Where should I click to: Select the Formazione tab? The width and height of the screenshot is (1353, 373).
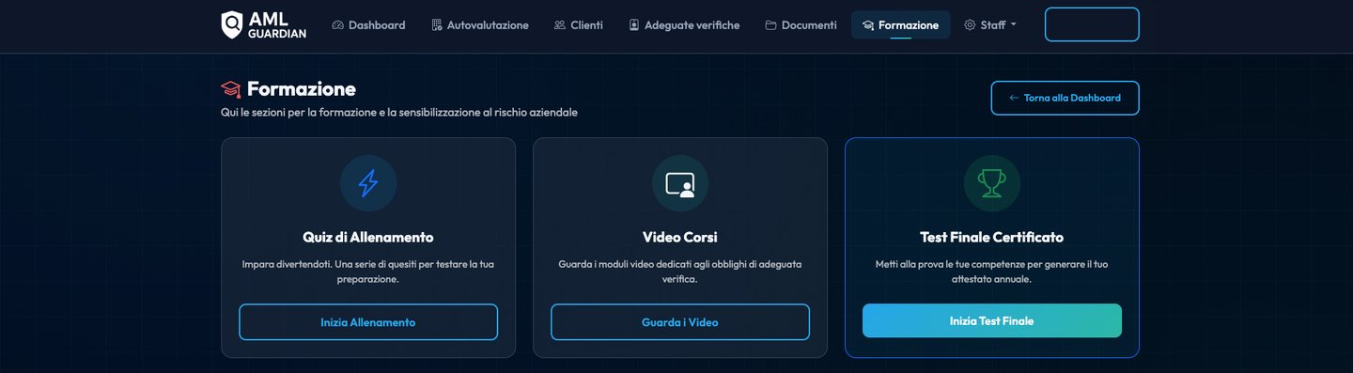900,25
